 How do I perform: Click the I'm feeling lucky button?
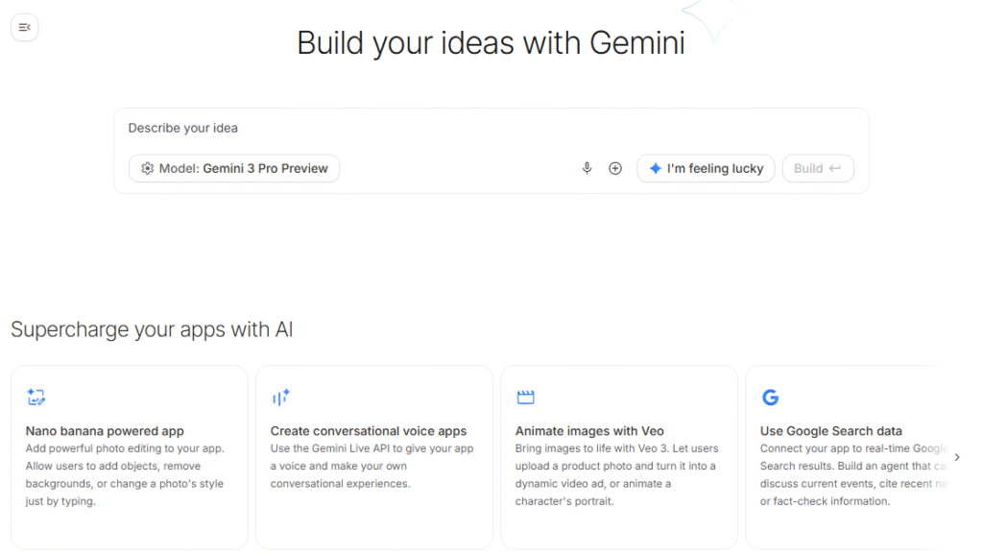(x=706, y=168)
